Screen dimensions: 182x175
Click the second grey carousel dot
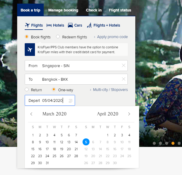[x=161, y=143]
